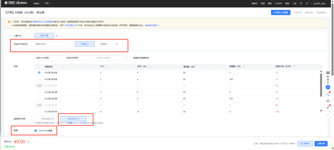Open the 华中-长沙2 region dropdown
Viewport: 334px width, 150px height.
click(x=54, y=44)
